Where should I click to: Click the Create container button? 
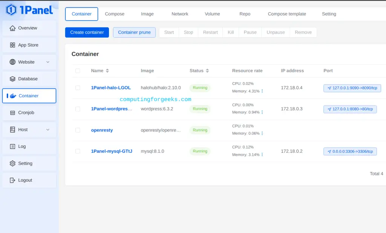point(87,32)
